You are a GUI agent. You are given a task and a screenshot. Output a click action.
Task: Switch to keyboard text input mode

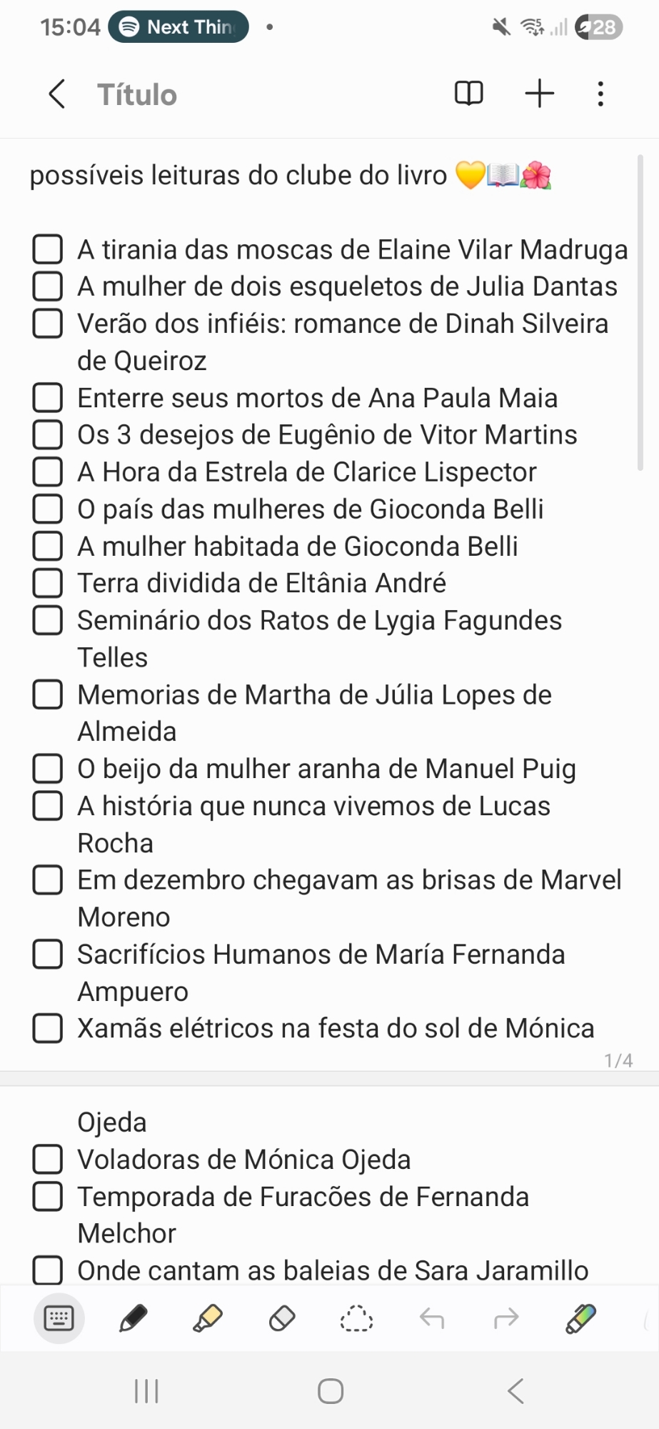pos(59,1318)
